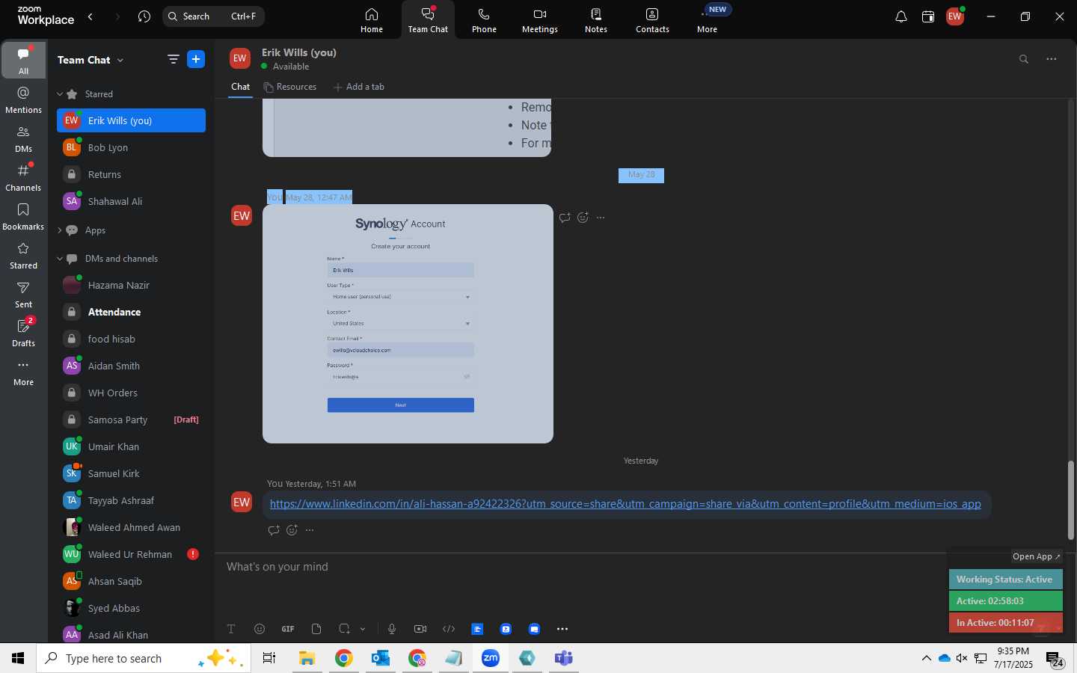Insert a code snippet

click(449, 629)
